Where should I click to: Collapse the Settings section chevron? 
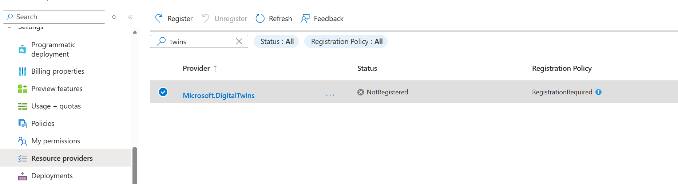click(x=9, y=28)
